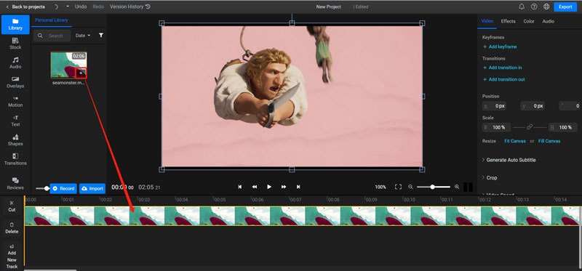Click the Import button
This screenshot has width=582, height=271.
(x=92, y=188)
